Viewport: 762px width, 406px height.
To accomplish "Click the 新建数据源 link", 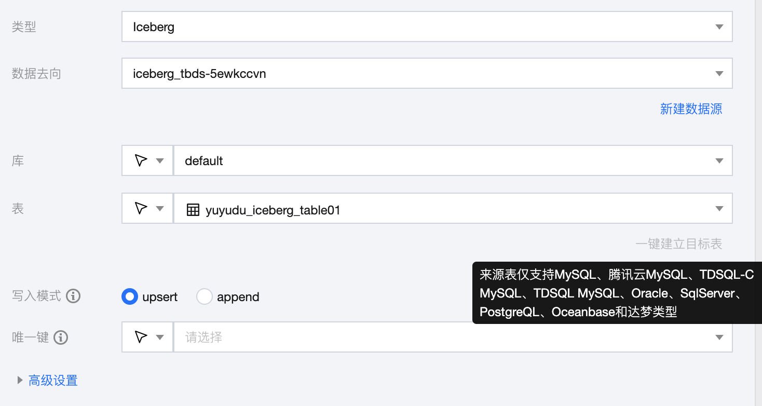I will 691,109.
